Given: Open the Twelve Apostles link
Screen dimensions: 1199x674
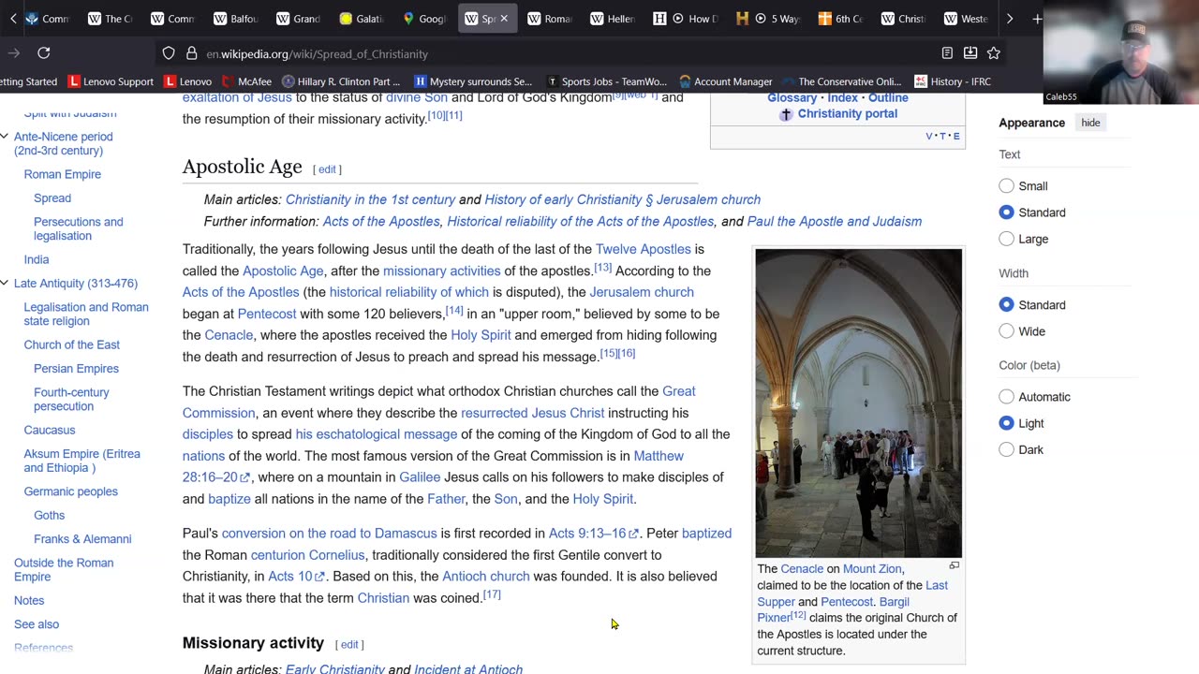Looking at the screenshot, I should [643, 249].
